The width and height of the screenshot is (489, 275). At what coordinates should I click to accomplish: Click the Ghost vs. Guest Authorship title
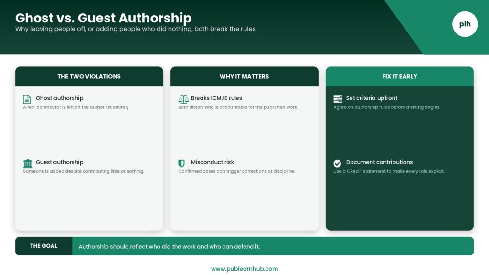coord(103,18)
